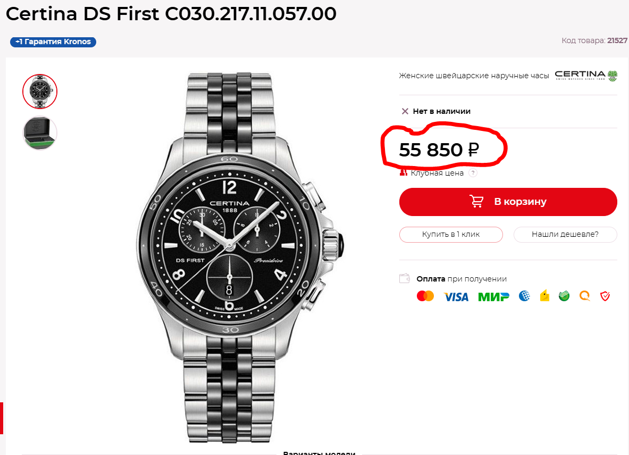Click the green Sberbank icon
The width and height of the screenshot is (629, 455).
564,296
